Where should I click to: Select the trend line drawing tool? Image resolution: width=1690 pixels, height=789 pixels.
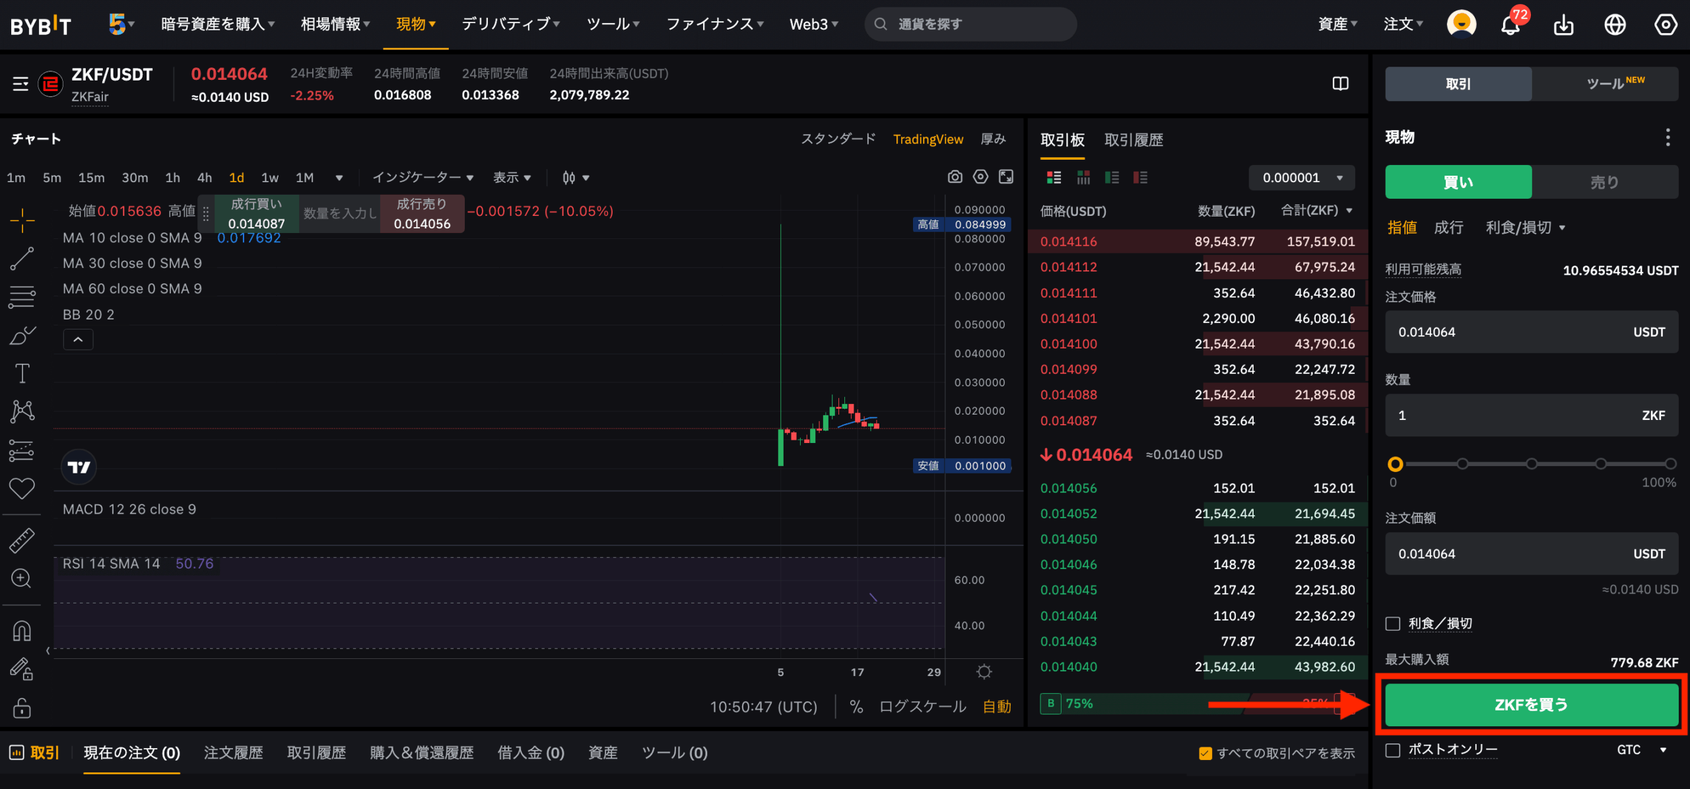(22, 259)
